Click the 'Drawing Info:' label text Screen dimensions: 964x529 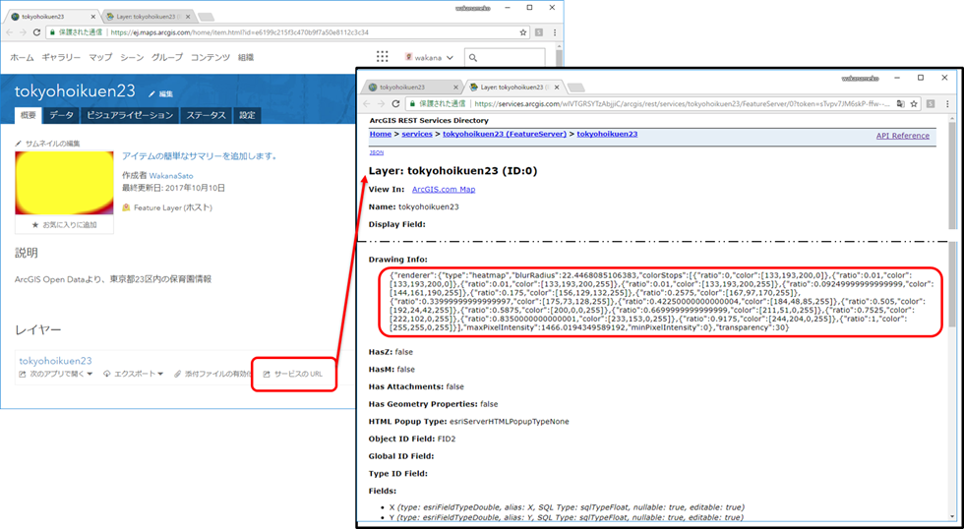click(x=397, y=260)
